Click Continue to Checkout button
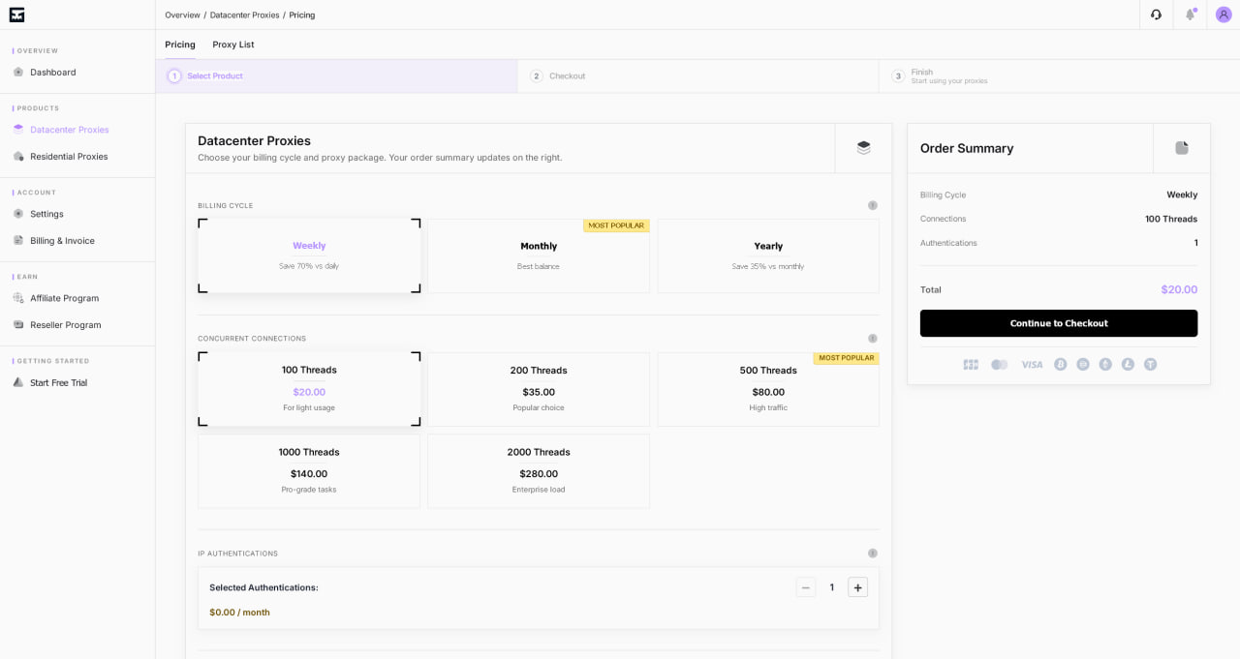The height and width of the screenshot is (659, 1240). (x=1059, y=323)
